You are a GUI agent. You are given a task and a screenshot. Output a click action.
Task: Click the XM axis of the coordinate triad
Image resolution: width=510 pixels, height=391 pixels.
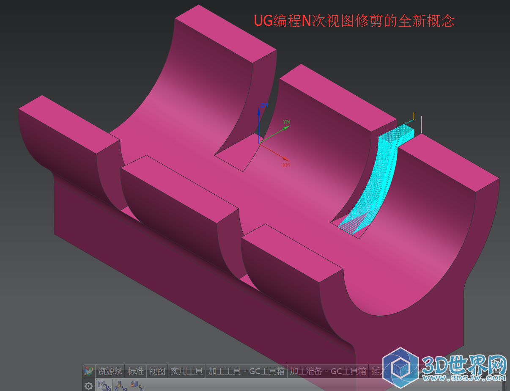tap(275, 153)
